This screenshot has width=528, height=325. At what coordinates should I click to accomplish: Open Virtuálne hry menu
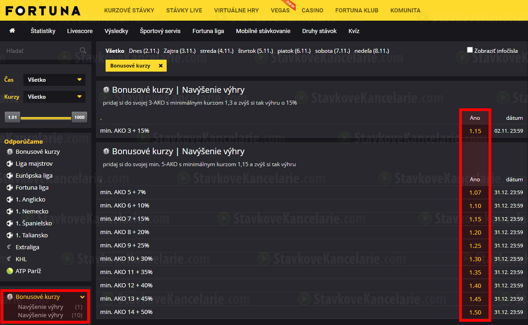(236, 11)
